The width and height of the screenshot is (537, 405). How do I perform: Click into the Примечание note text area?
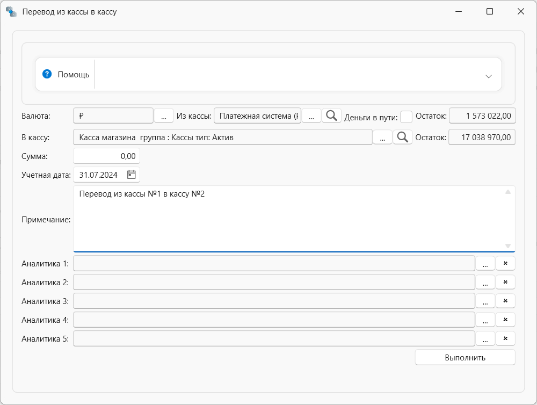pos(294,219)
